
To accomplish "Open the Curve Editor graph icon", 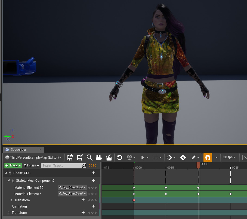I will click(x=244, y=158).
